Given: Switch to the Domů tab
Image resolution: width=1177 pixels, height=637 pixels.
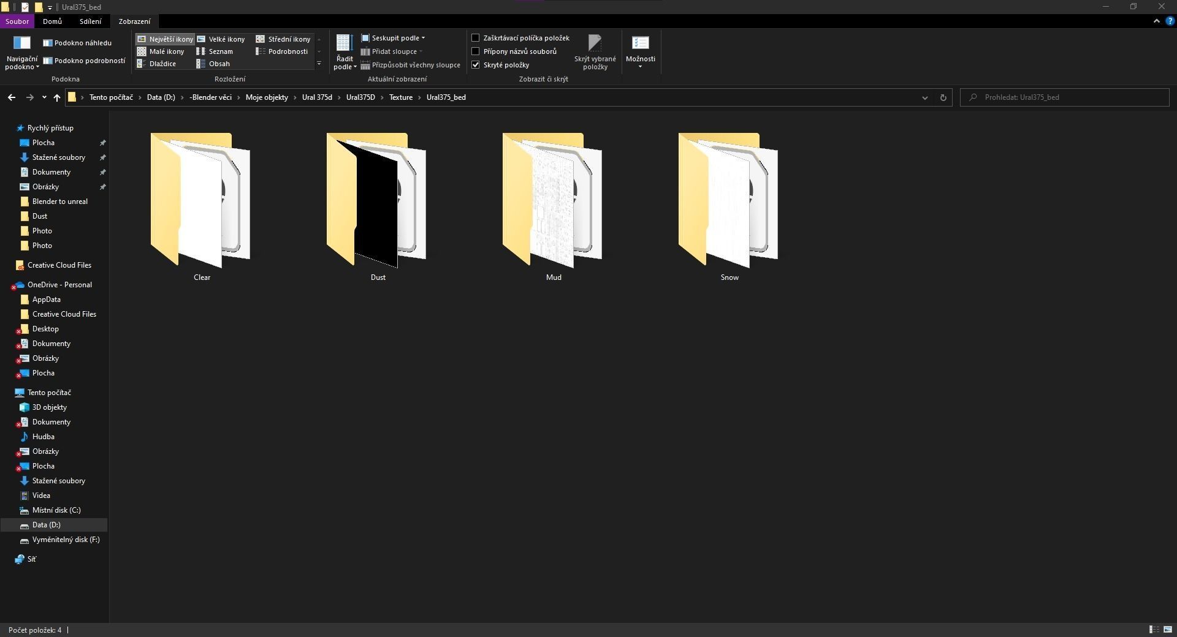Looking at the screenshot, I should [x=52, y=21].
